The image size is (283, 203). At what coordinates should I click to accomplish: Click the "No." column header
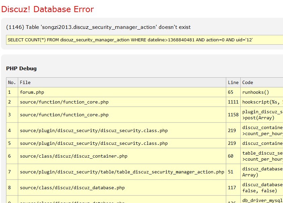[12, 82]
